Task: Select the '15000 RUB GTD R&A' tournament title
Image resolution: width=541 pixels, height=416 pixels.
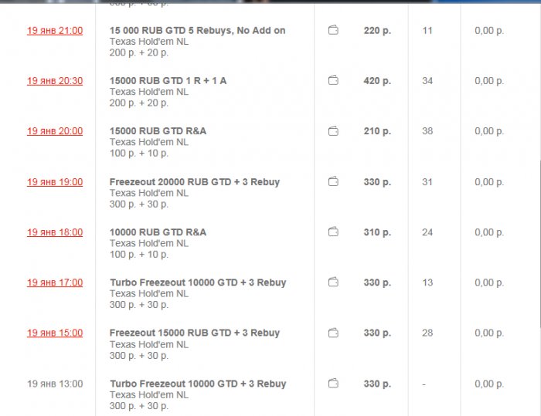Action: click(158, 131)
